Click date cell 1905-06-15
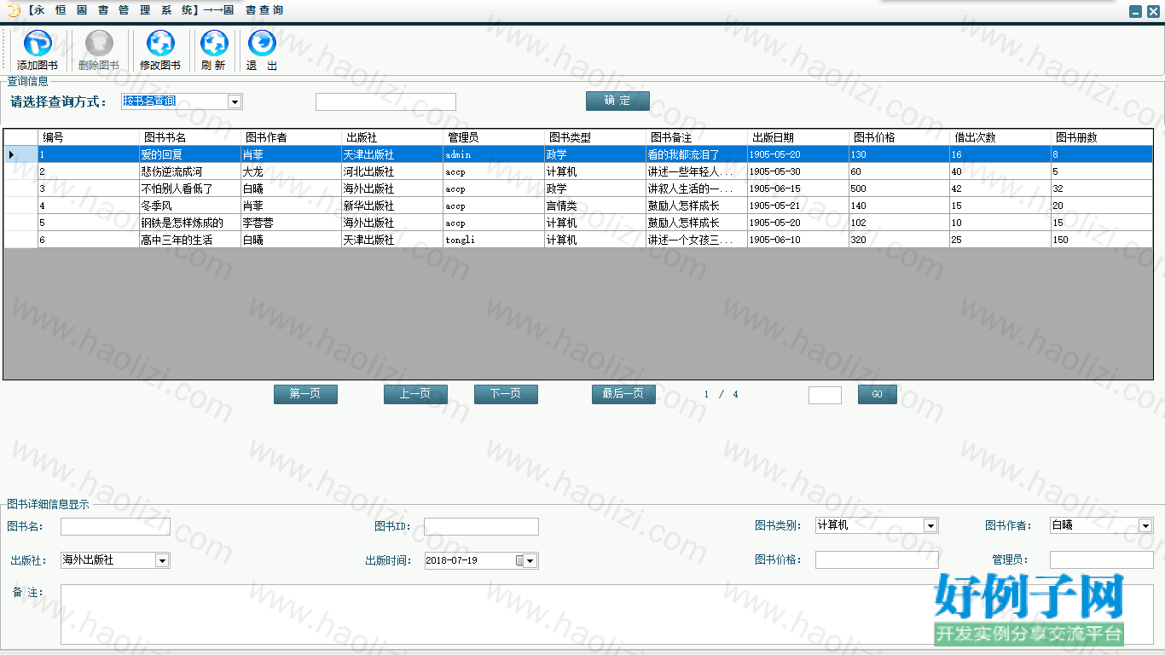Viewport: 1165px width, 655px height. [799, 188]
